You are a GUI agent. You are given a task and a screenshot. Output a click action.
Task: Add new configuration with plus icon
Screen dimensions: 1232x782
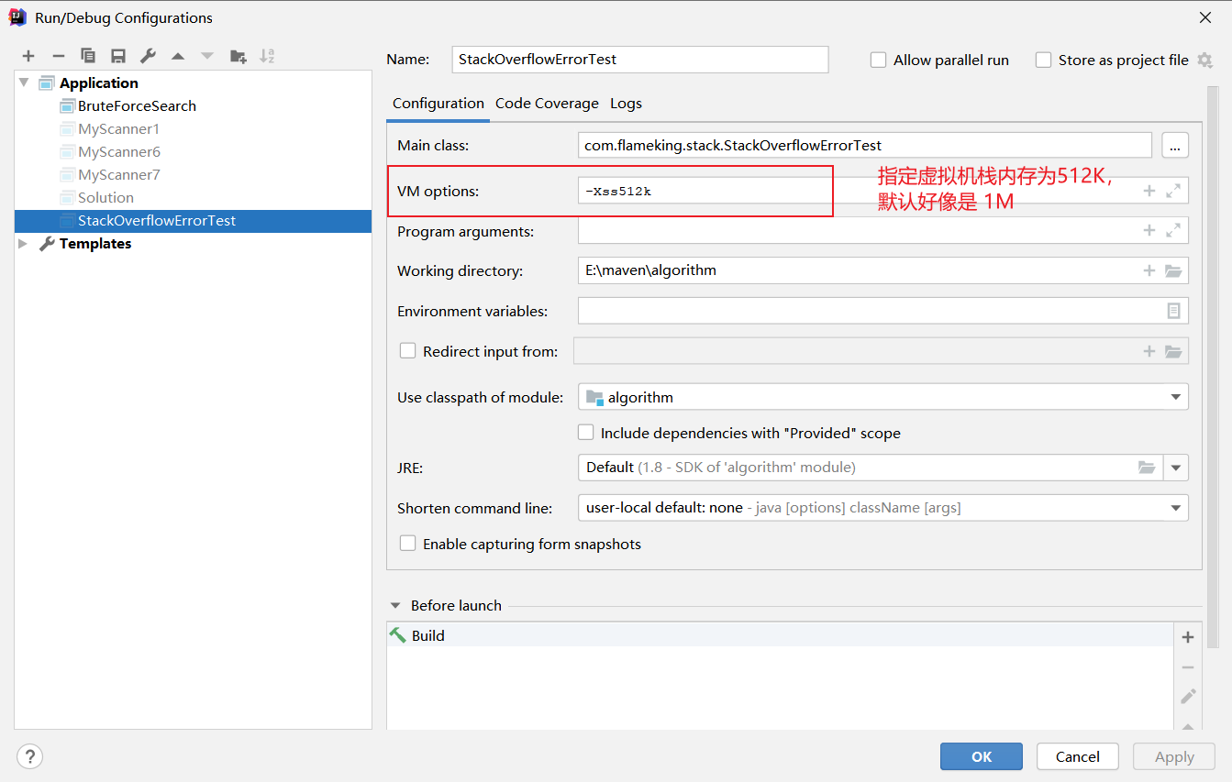pyautogui.click(x=28, y=56)
